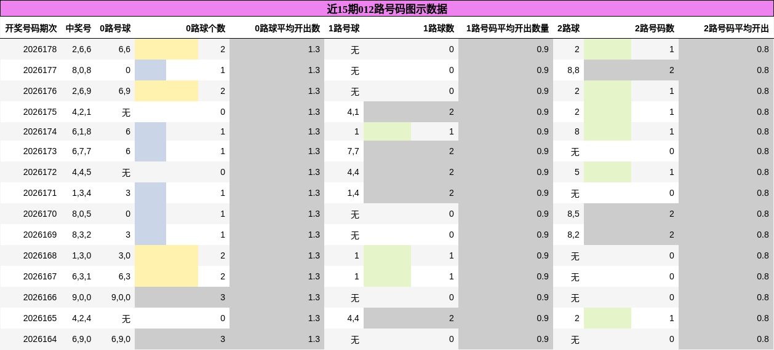Viewport: 774px width, 350px height.
Task: Select winning number 1,3,0
Action: pyautogui.click(x=81, y=255)
